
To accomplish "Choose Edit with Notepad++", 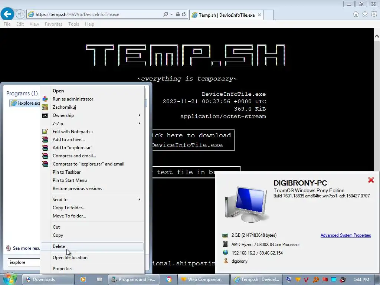I will point(92,132).
